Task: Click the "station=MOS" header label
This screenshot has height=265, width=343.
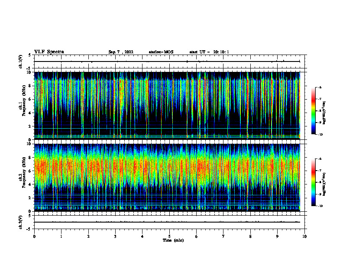Action: [x=161, y=52]
